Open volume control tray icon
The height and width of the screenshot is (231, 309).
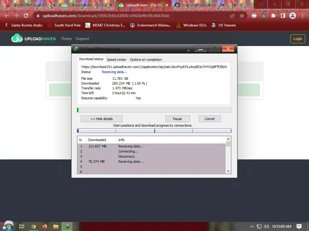coord(266,226)
